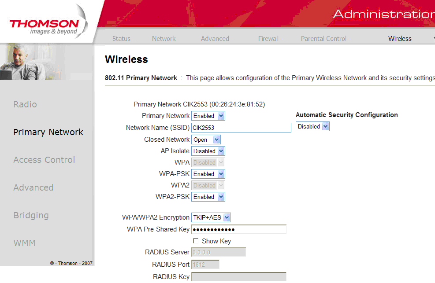The width and height of the screenshot is (435, 283).
Task: Click the Primary Network CIK2553 MAC text
Action: point(199,104)
